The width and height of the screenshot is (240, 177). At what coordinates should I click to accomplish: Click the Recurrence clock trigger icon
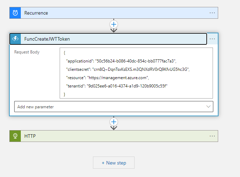pos(15,13)
